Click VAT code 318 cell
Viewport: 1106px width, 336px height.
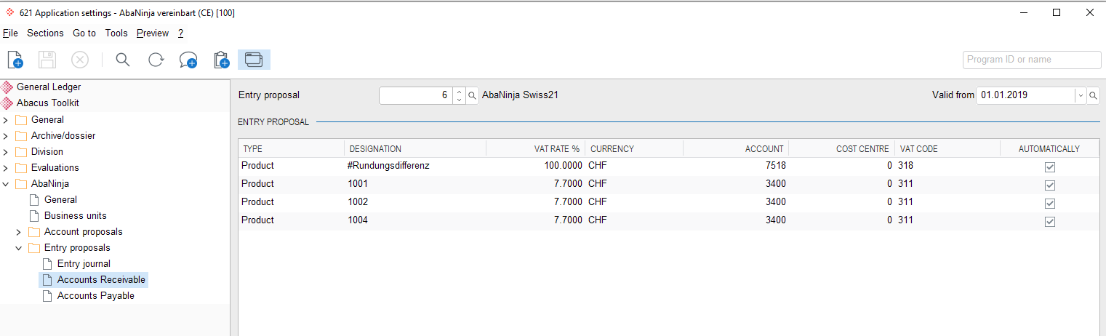947,166
